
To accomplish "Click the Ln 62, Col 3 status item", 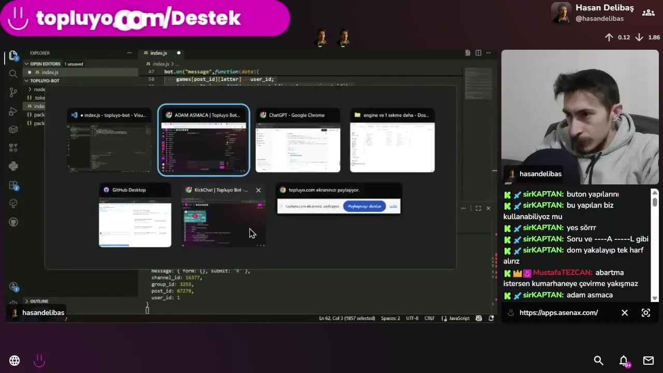I will (x=347, y=318).
